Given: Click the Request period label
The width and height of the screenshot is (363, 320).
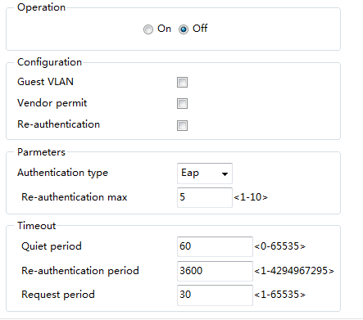Looking at the screenshot, I should [58, 295].
